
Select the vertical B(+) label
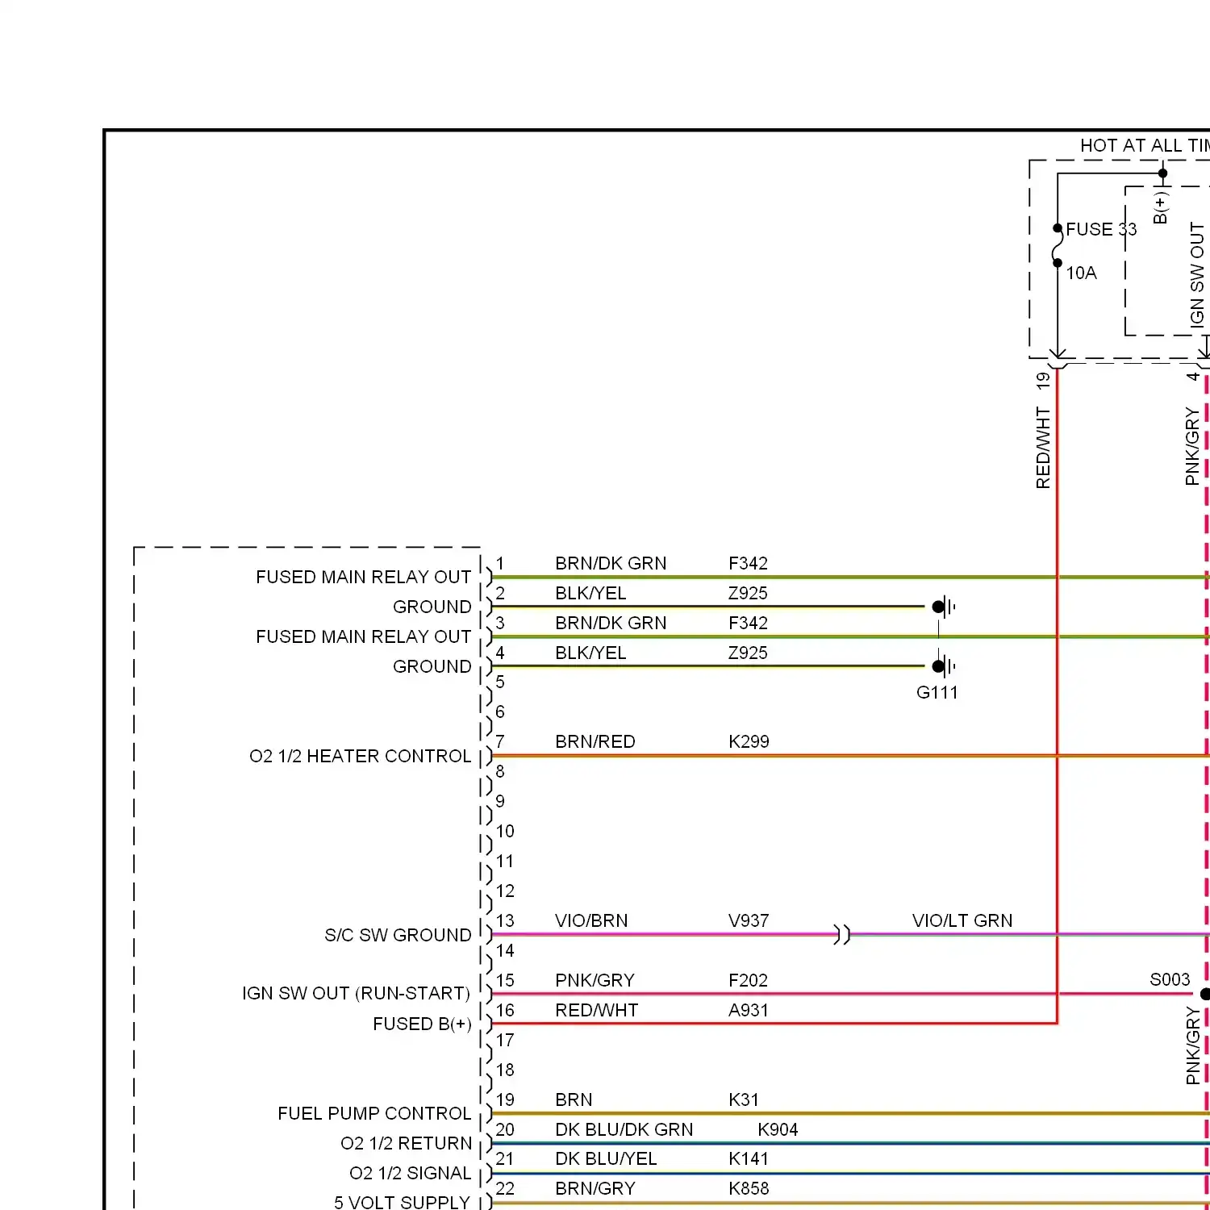pos(1160,207)
